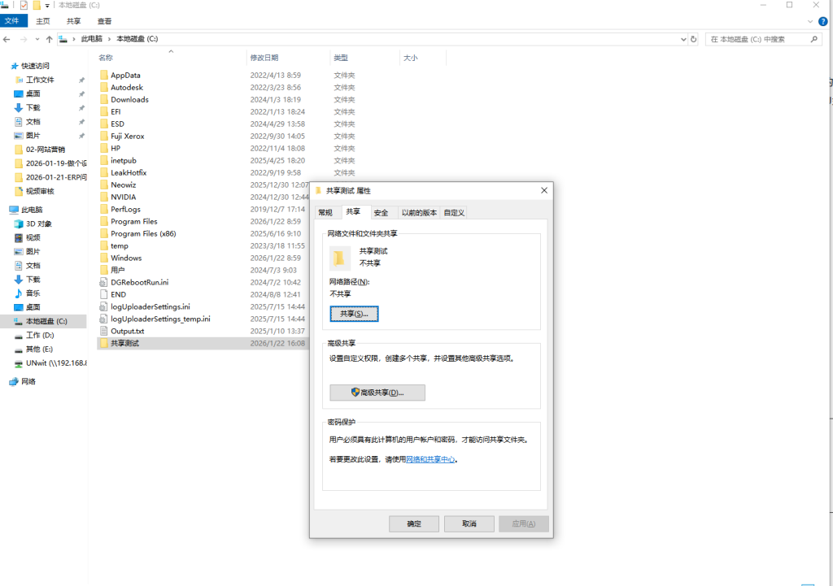The image size is (833, 586).
Task: Switch to the 安全 tab in the dialog
Action: 380,212
